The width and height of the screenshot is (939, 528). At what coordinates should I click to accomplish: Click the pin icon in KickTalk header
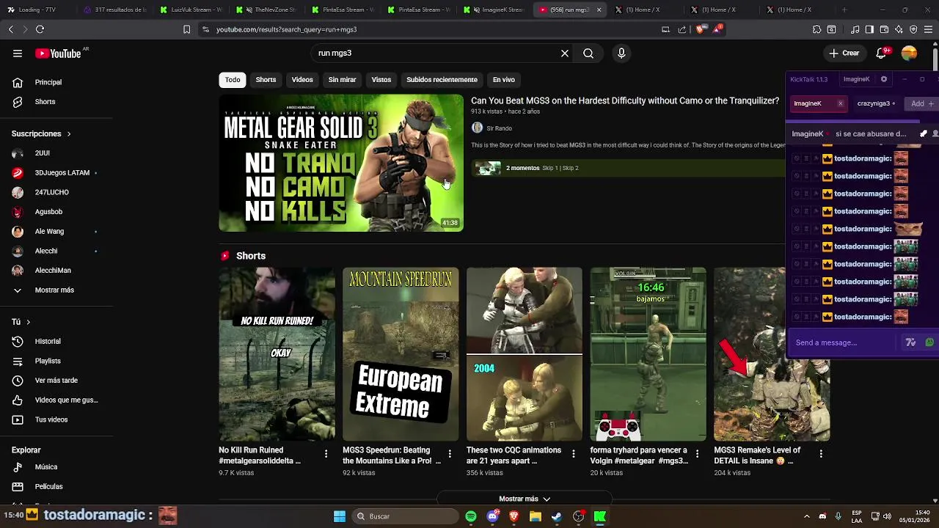tap(924, 133)
